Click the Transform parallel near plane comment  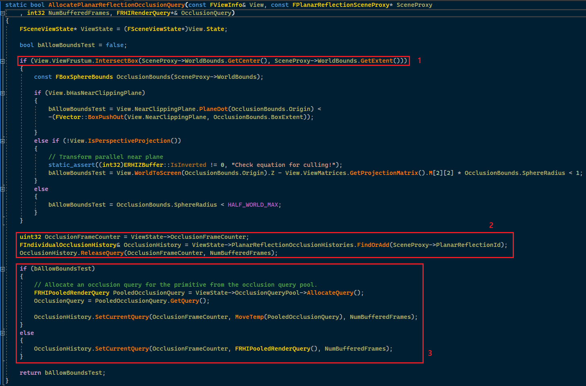(x=106, y=157)
